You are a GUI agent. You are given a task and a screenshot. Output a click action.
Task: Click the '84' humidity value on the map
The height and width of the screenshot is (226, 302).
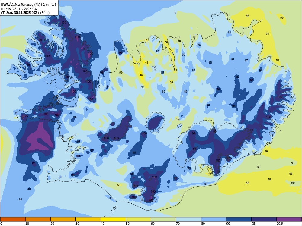point(229,32)
